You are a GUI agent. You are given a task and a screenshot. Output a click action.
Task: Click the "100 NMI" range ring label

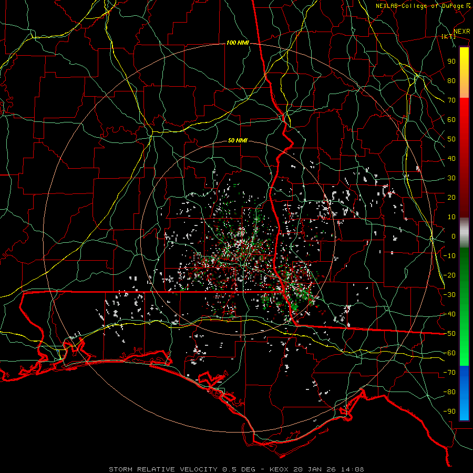tap(238, 43)
